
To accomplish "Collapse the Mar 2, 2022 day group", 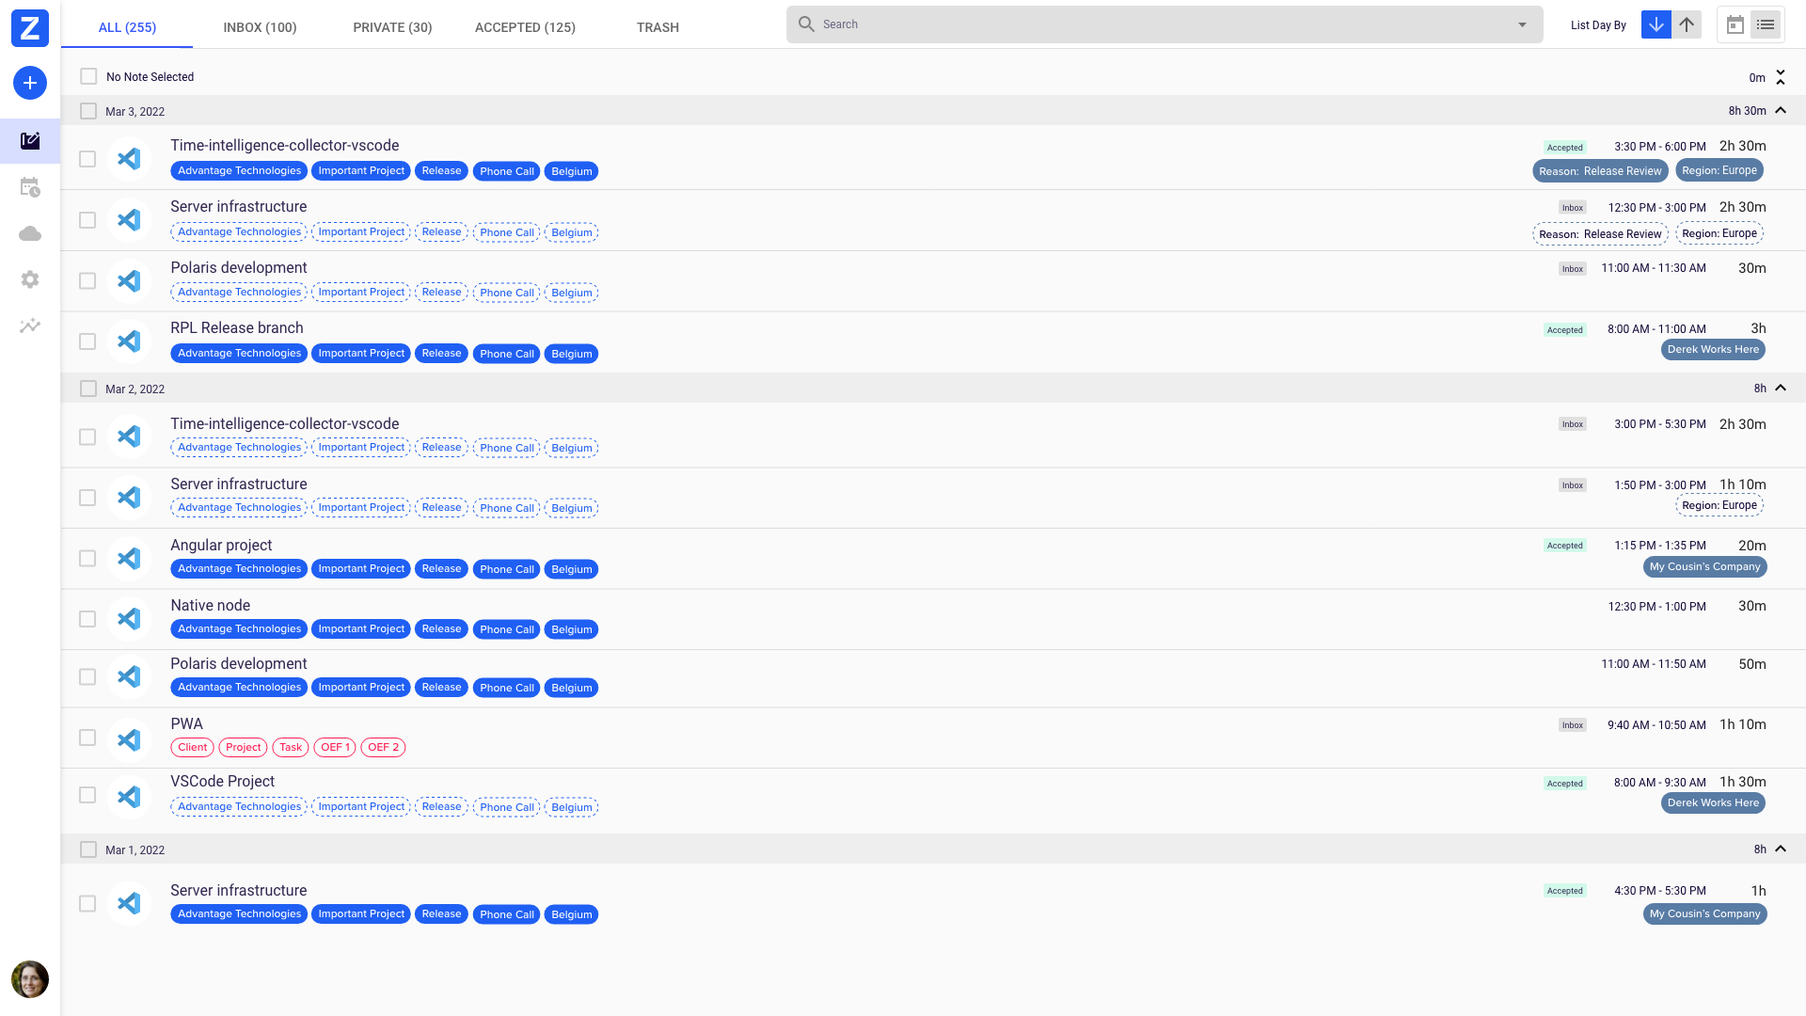I will tap(1781, 388).
